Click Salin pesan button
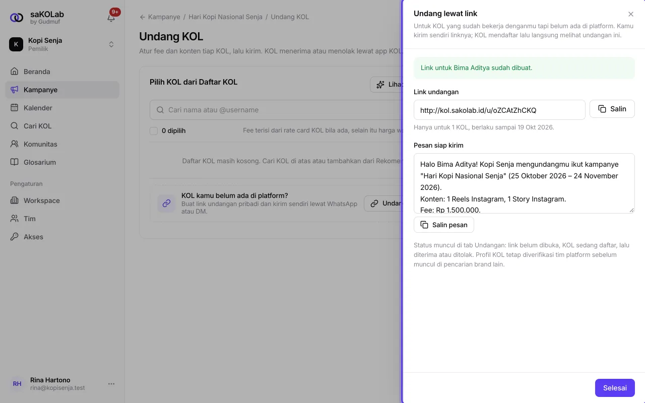 click(x=444, y=225)
